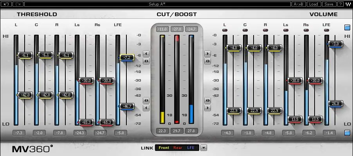Viewport: 353px width, 156px height.
Task: Click the -27.8 readout above red meter
Action: 177,29
